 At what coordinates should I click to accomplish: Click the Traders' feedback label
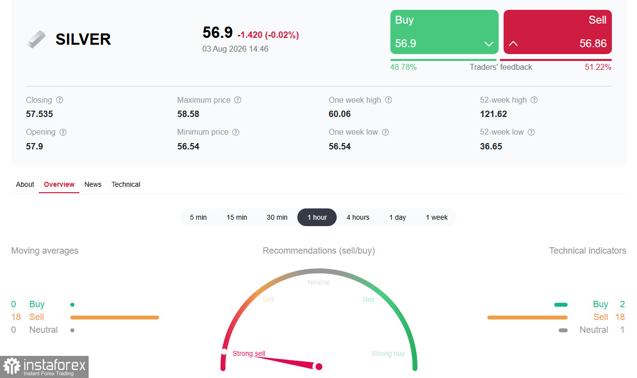pyautogui.click(x=501, y=67)
